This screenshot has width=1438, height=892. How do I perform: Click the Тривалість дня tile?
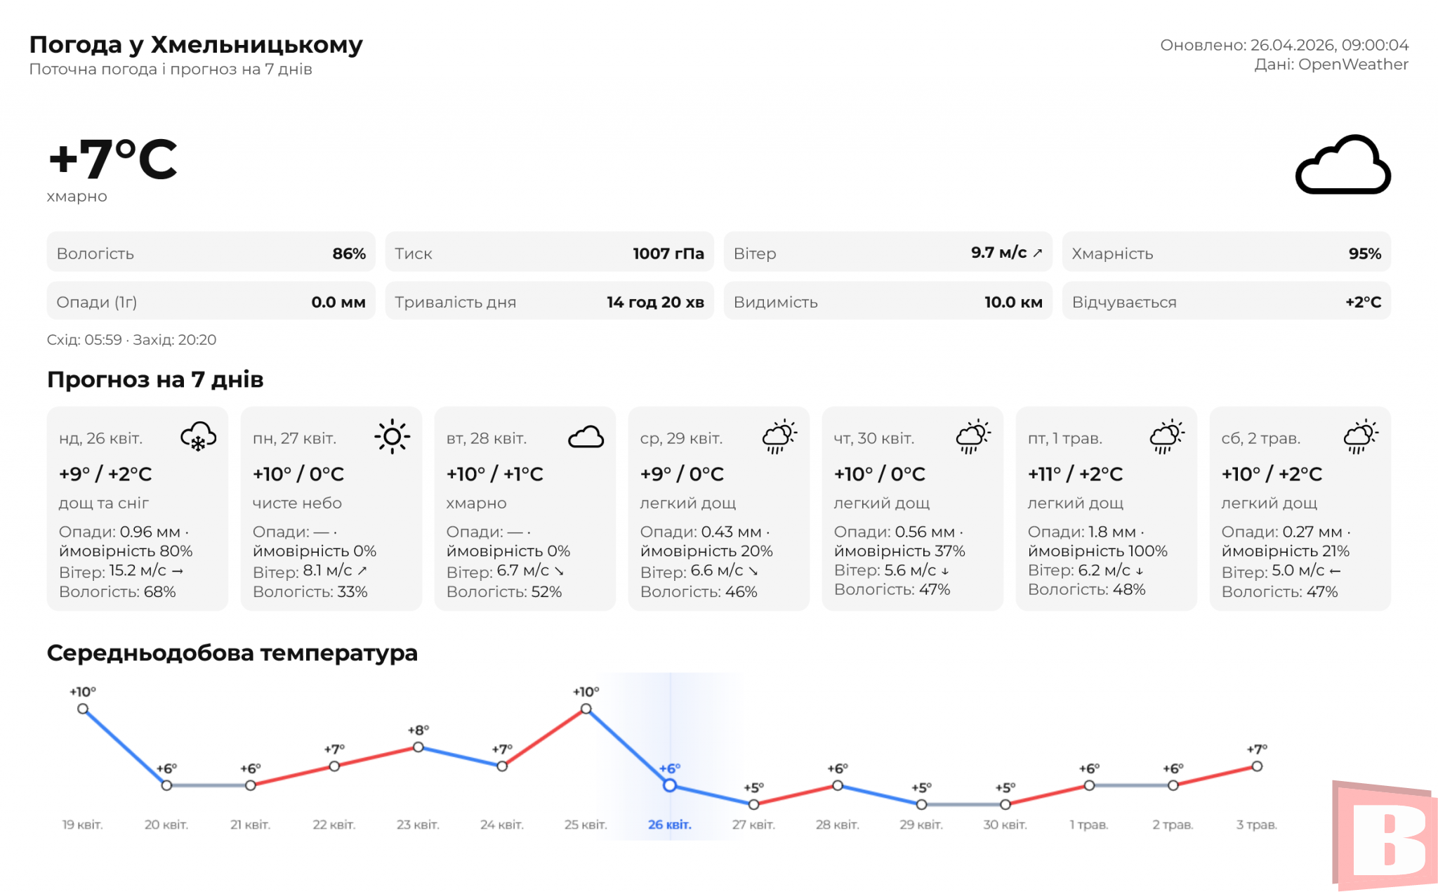[549, 302]
